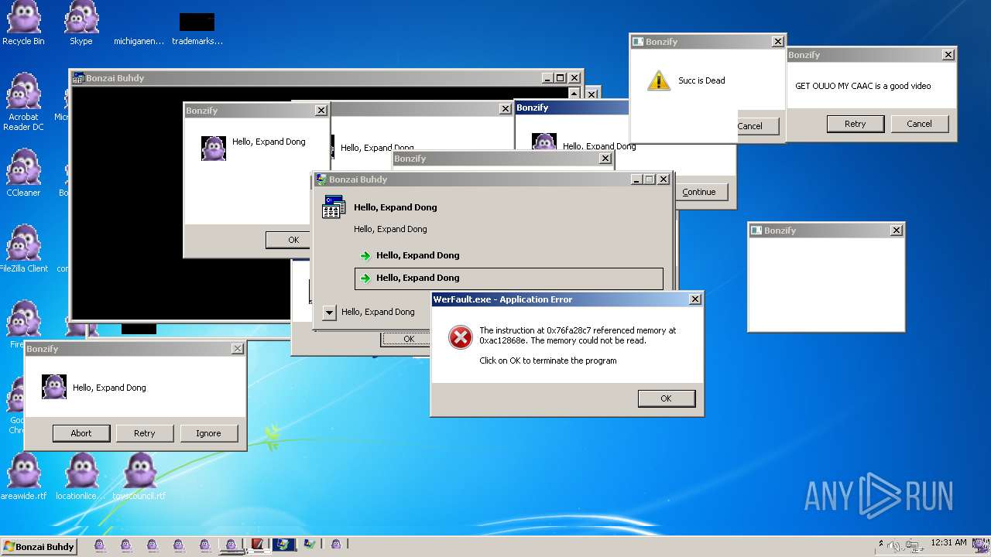991x557 pixels.
Task: Click the Bonzi icon in Abort/Retry/Ignore dialog
Action: pos(54,387)
